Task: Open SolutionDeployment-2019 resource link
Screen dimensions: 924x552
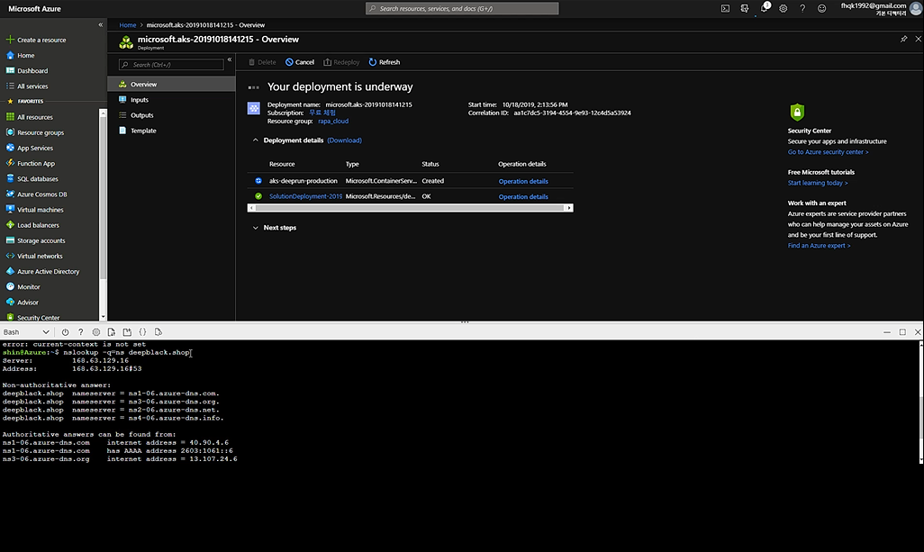Action: (x=305, y=196)
